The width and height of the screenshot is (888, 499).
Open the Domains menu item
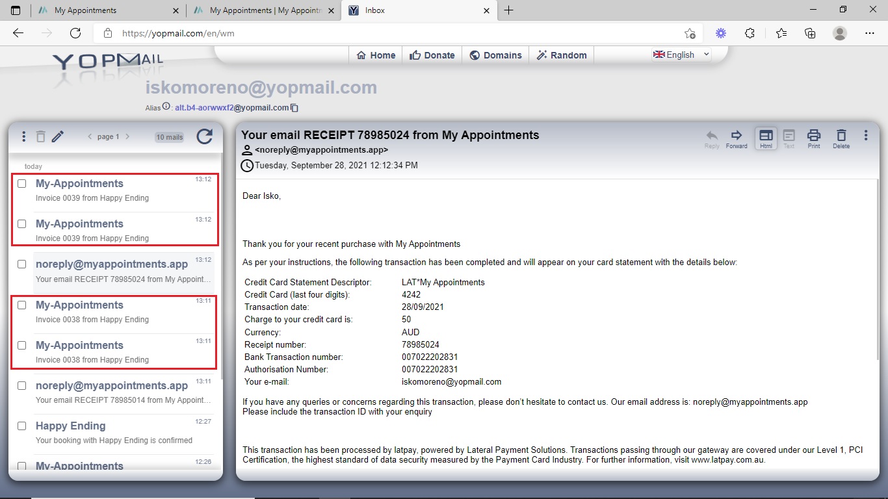coord(495,55)
